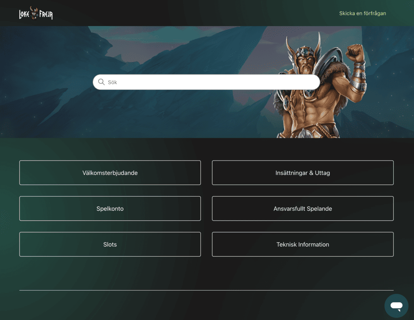Screen dimensions: 414x320
Task: Open the Insättningar & Uttag category
Action: tap(303, 173)
